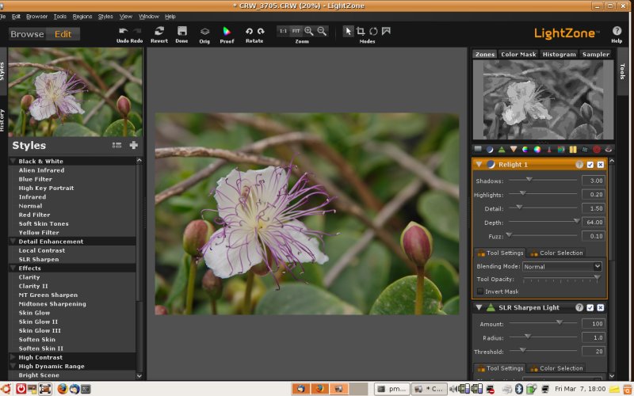Viewport: 634px width, 396px height.
Task: Disable the SLR Sharpen Light checkbox
Action: (590, 307)
